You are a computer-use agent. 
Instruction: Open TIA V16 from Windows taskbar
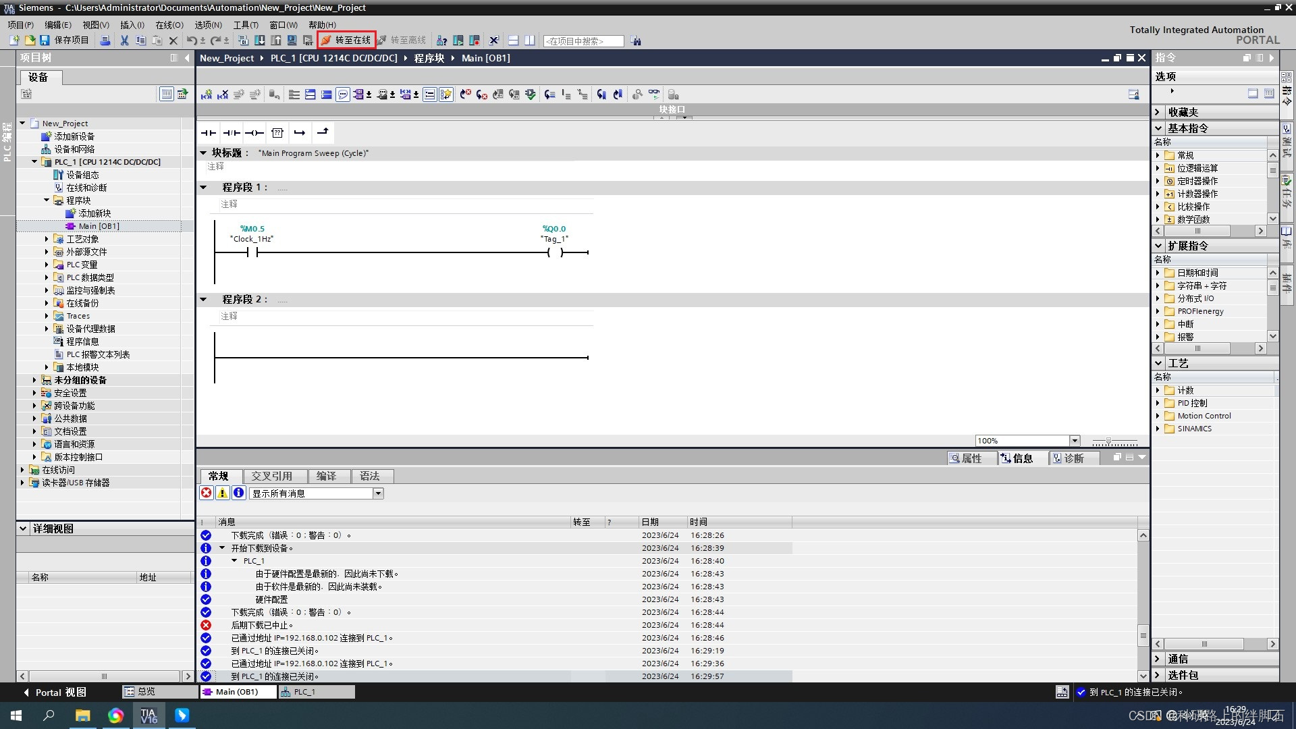[x=148, y=715]
